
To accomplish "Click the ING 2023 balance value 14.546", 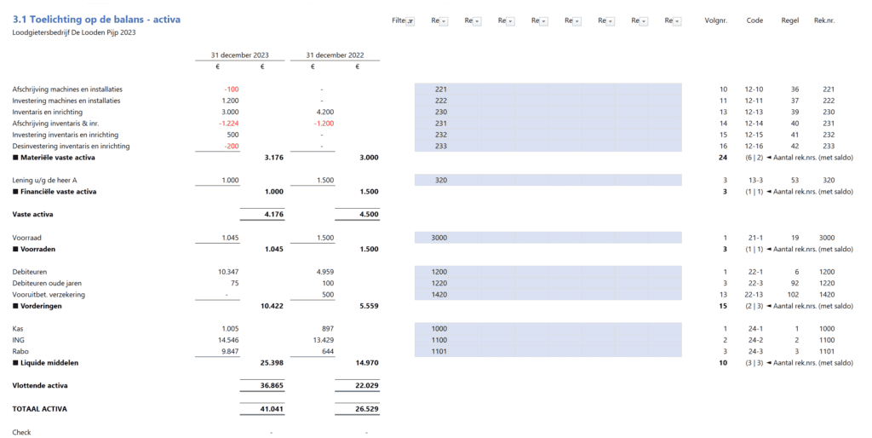I will coord(227,340).
